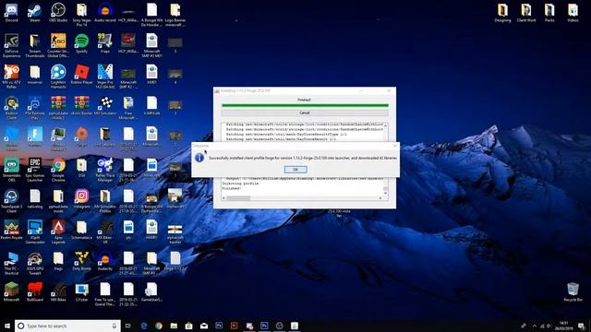Open the notification action center

coord(581,326)
